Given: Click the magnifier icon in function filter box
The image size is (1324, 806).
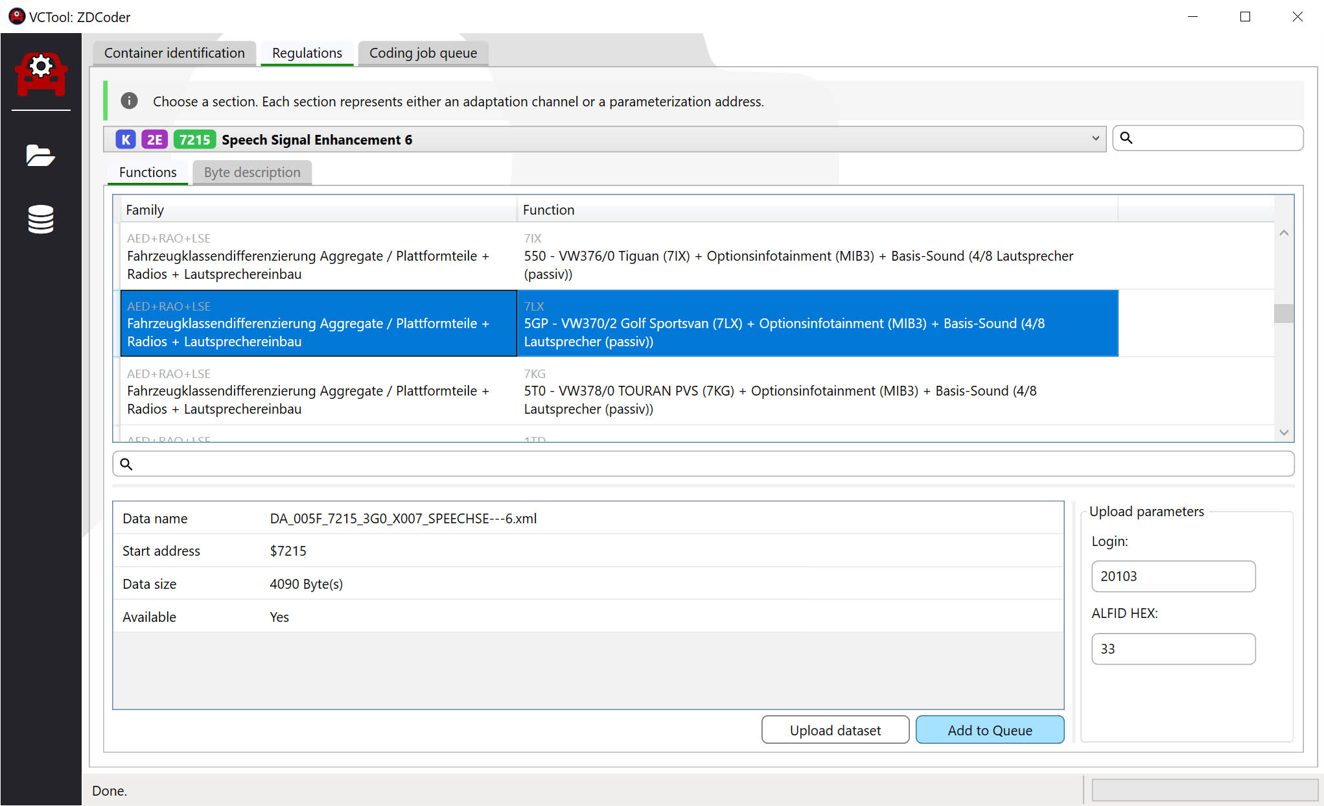Looking at the screenshot, I should pyautogui.click(x=126, y=464).
